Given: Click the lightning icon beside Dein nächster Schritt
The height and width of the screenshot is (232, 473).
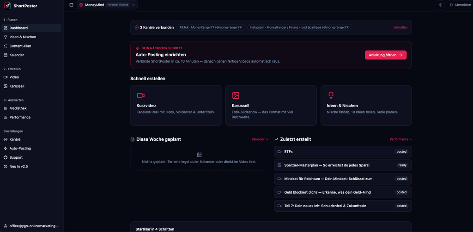Looking at the screenshot, I should coord(138,48).
